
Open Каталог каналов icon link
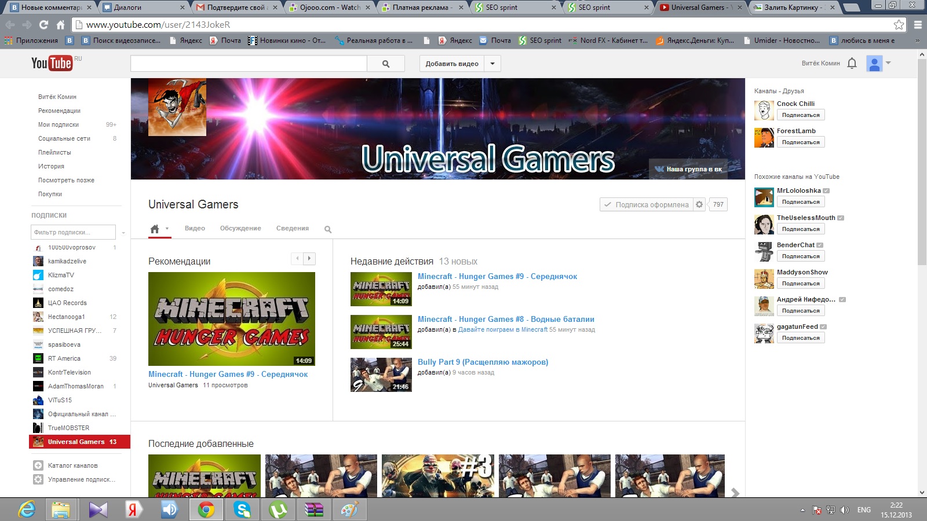pos(38,465)
